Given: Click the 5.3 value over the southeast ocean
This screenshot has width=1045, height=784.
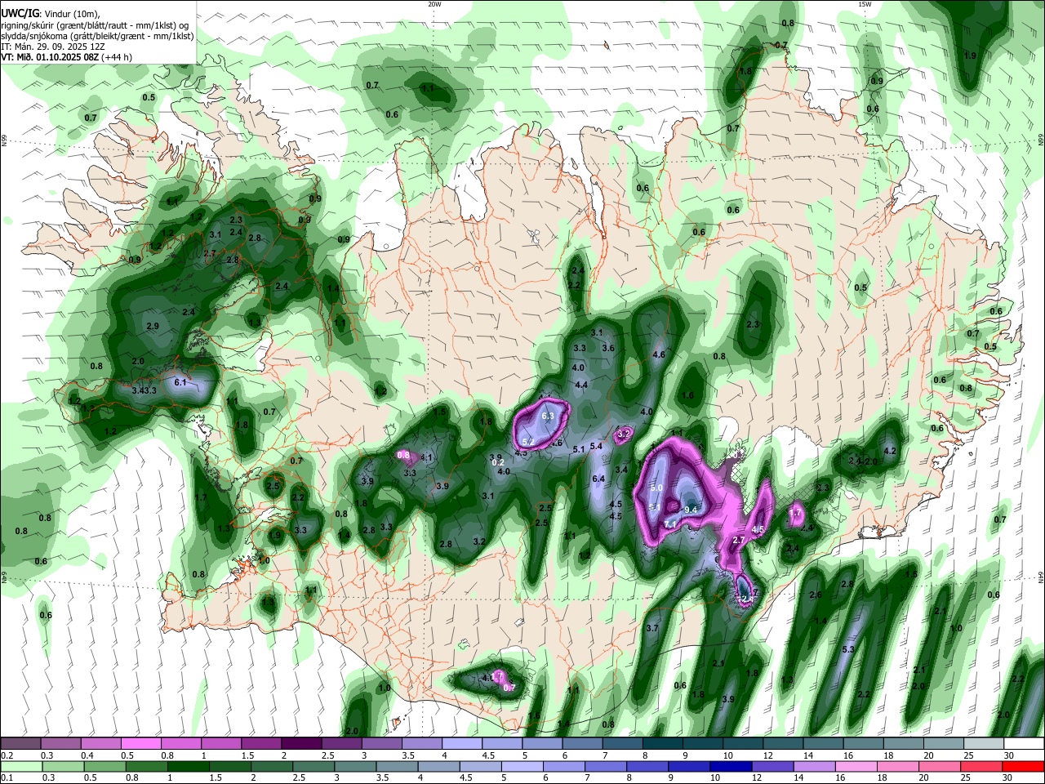Looking at the screenshot, I should click(x=848, y=649).
